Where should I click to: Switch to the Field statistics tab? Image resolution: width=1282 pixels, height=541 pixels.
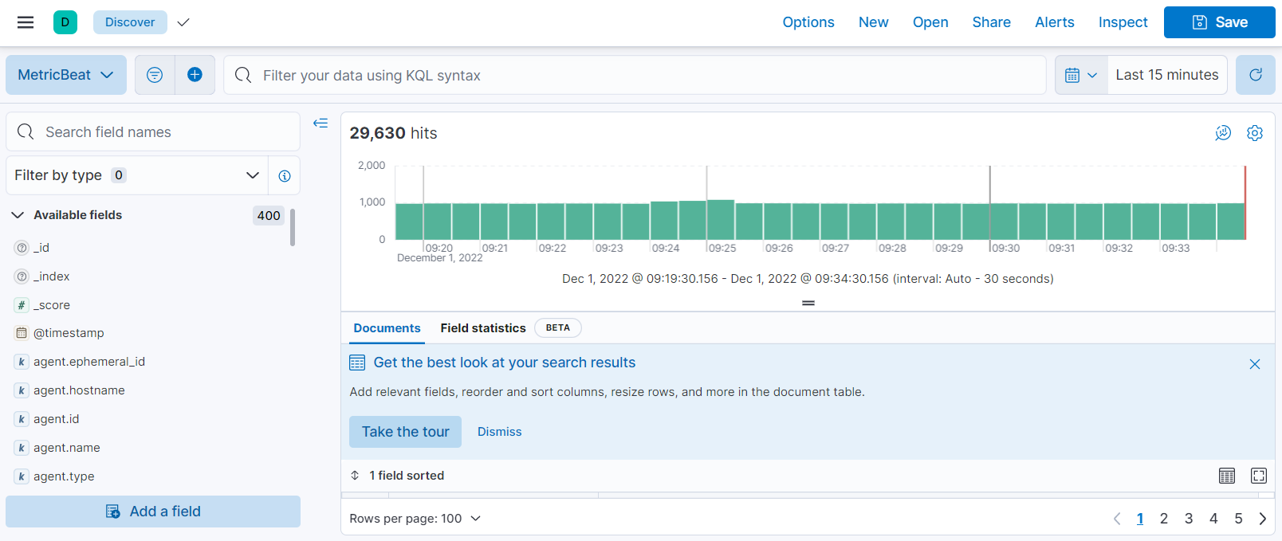click(x=483, y=328)
